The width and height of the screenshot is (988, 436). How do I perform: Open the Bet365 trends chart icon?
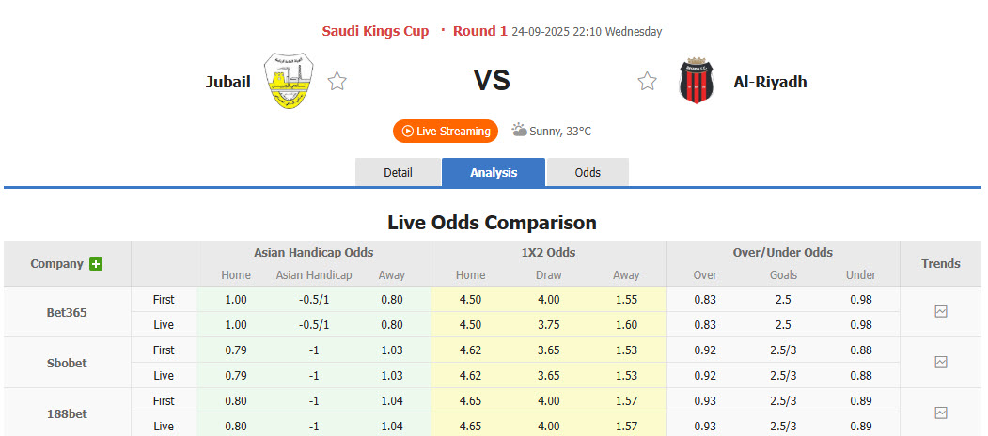coord(941,311)
